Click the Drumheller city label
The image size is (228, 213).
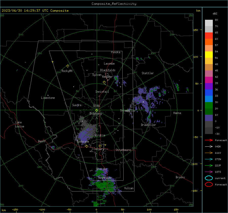[148, 125]
